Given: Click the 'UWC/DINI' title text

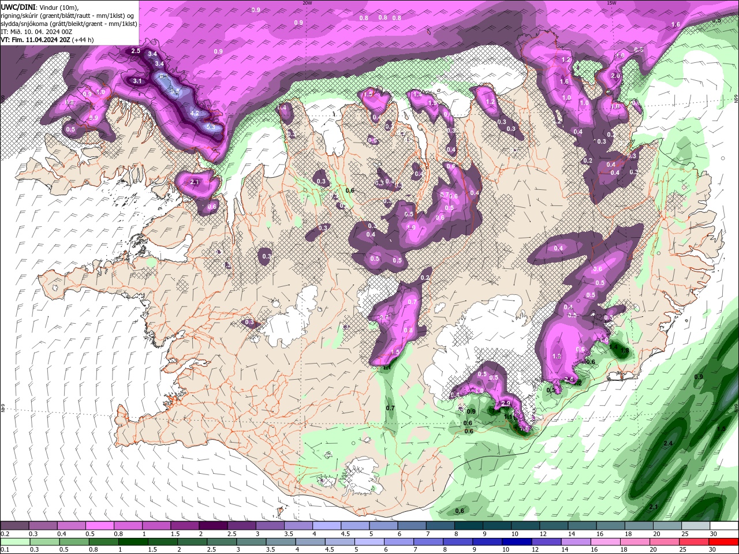Looking at the screenshot, I should tap(19, 6).
